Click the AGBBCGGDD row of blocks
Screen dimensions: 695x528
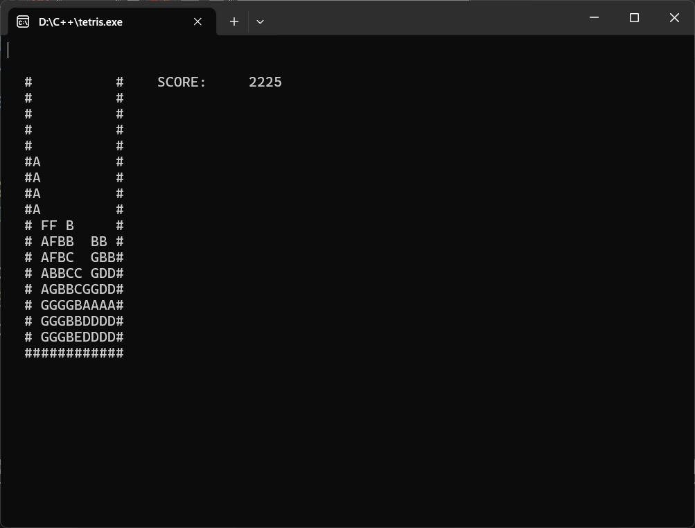coord(78,289)
